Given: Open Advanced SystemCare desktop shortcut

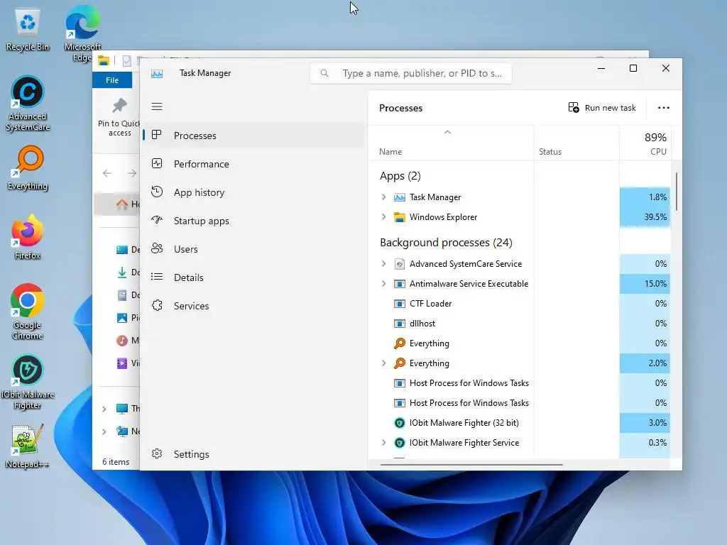Looking at the screenshot, I should click(x=28, y=104).
